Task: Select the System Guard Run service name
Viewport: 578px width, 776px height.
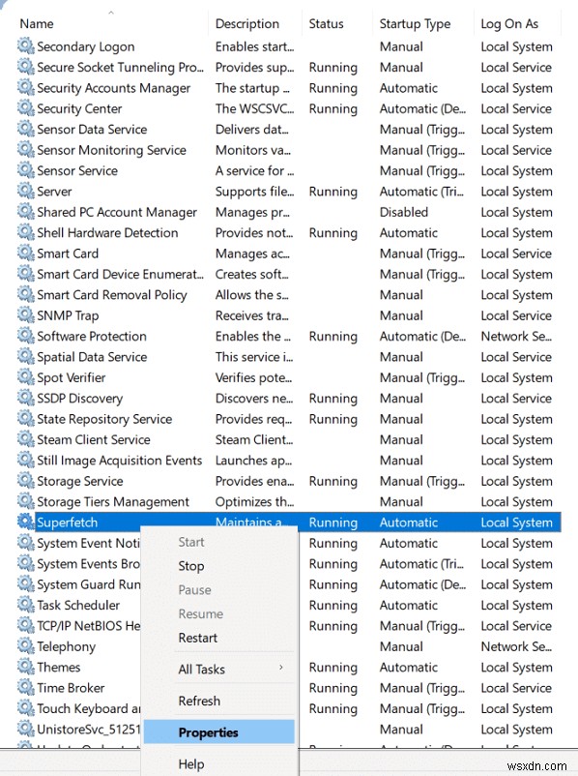Action: point(89,584)
